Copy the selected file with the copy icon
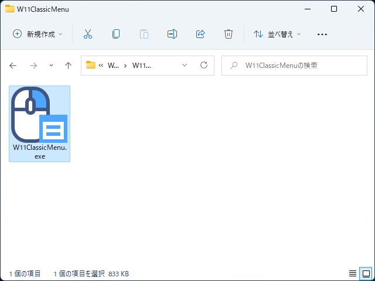 (x=116, y=34)
